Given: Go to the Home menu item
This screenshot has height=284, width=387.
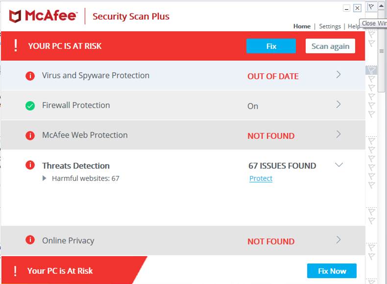Looking at the screenshot, I should coord(302,26).
